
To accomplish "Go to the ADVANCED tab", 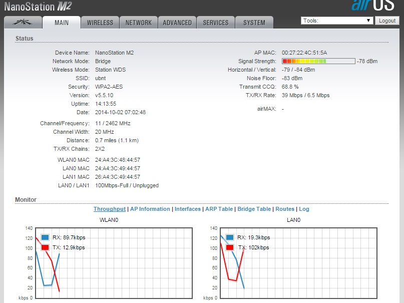I will 177,23.
